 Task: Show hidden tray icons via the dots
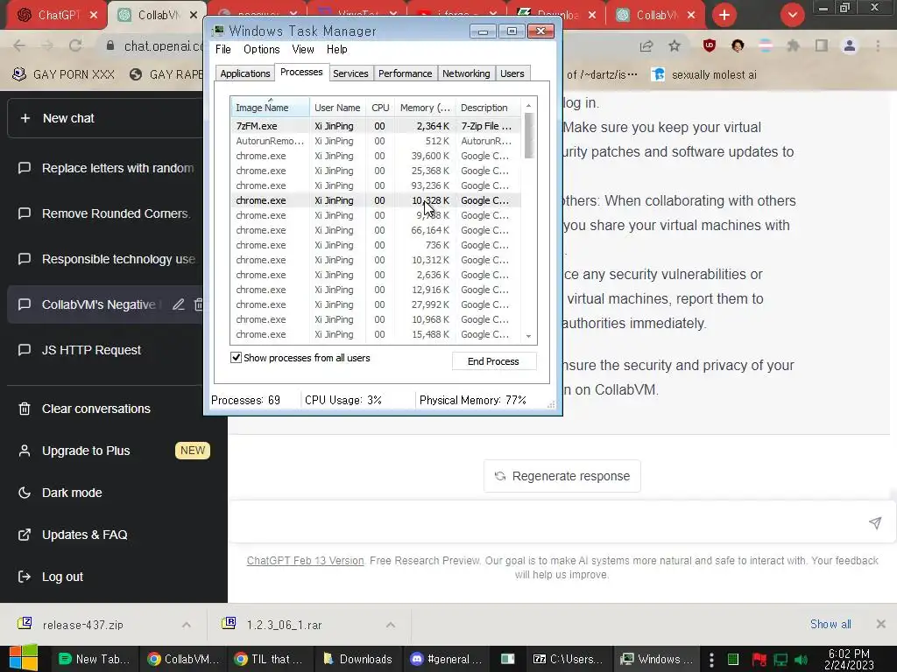click(711, 660)
